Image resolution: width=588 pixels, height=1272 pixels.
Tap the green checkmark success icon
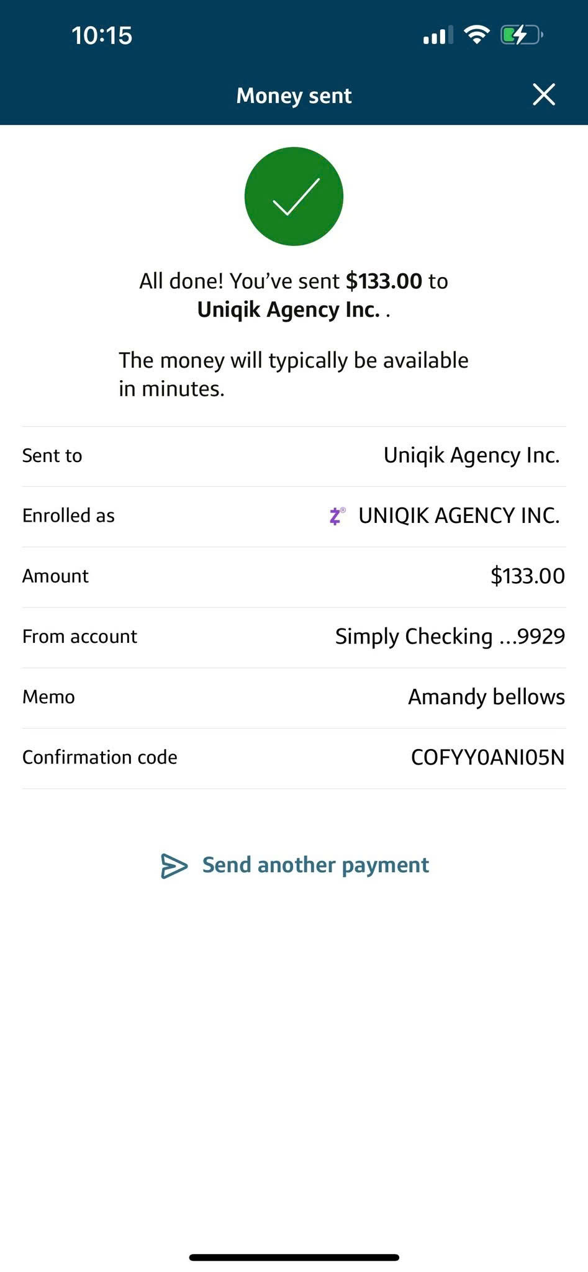pos(294,196)
